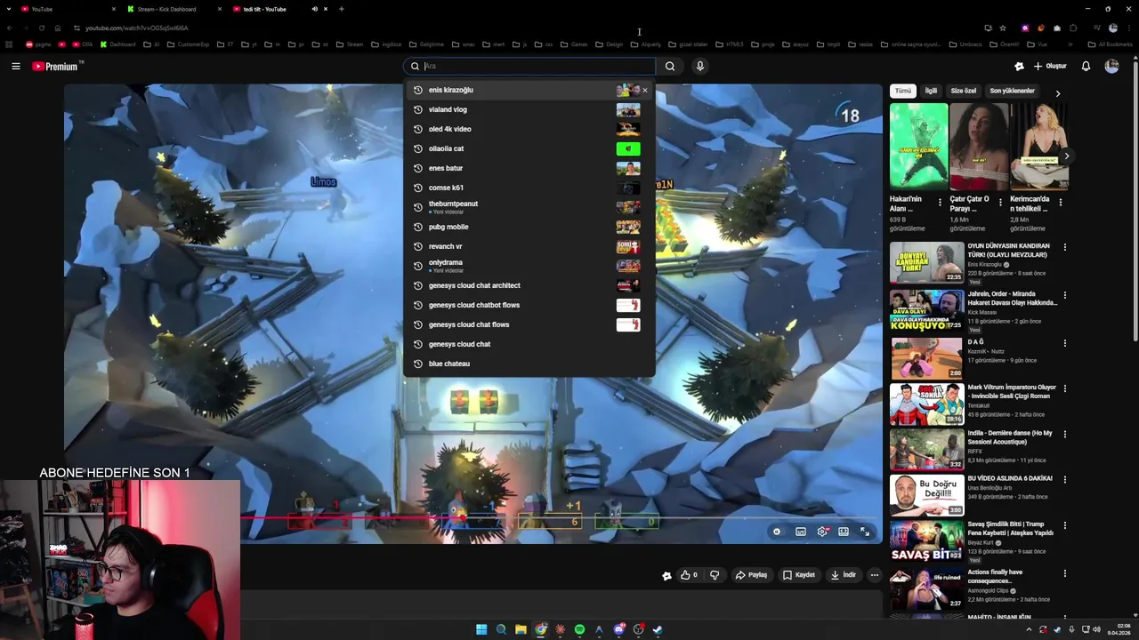Pick the 'pubg mobile' suggestion

(x=529, y=227)
